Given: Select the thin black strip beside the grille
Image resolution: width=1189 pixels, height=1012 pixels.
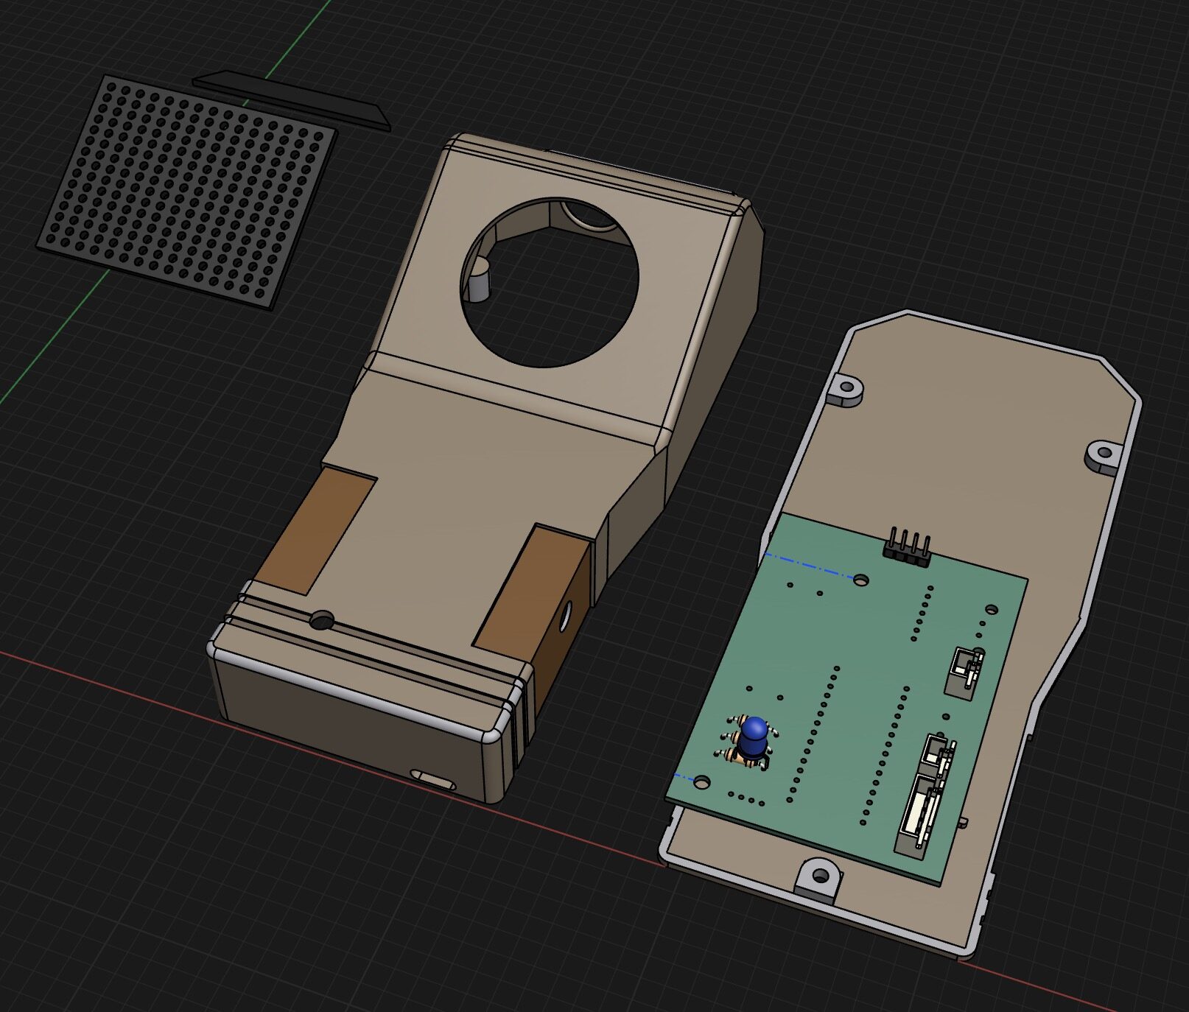Looking at the screenshot, I should [x=292, y=100].
